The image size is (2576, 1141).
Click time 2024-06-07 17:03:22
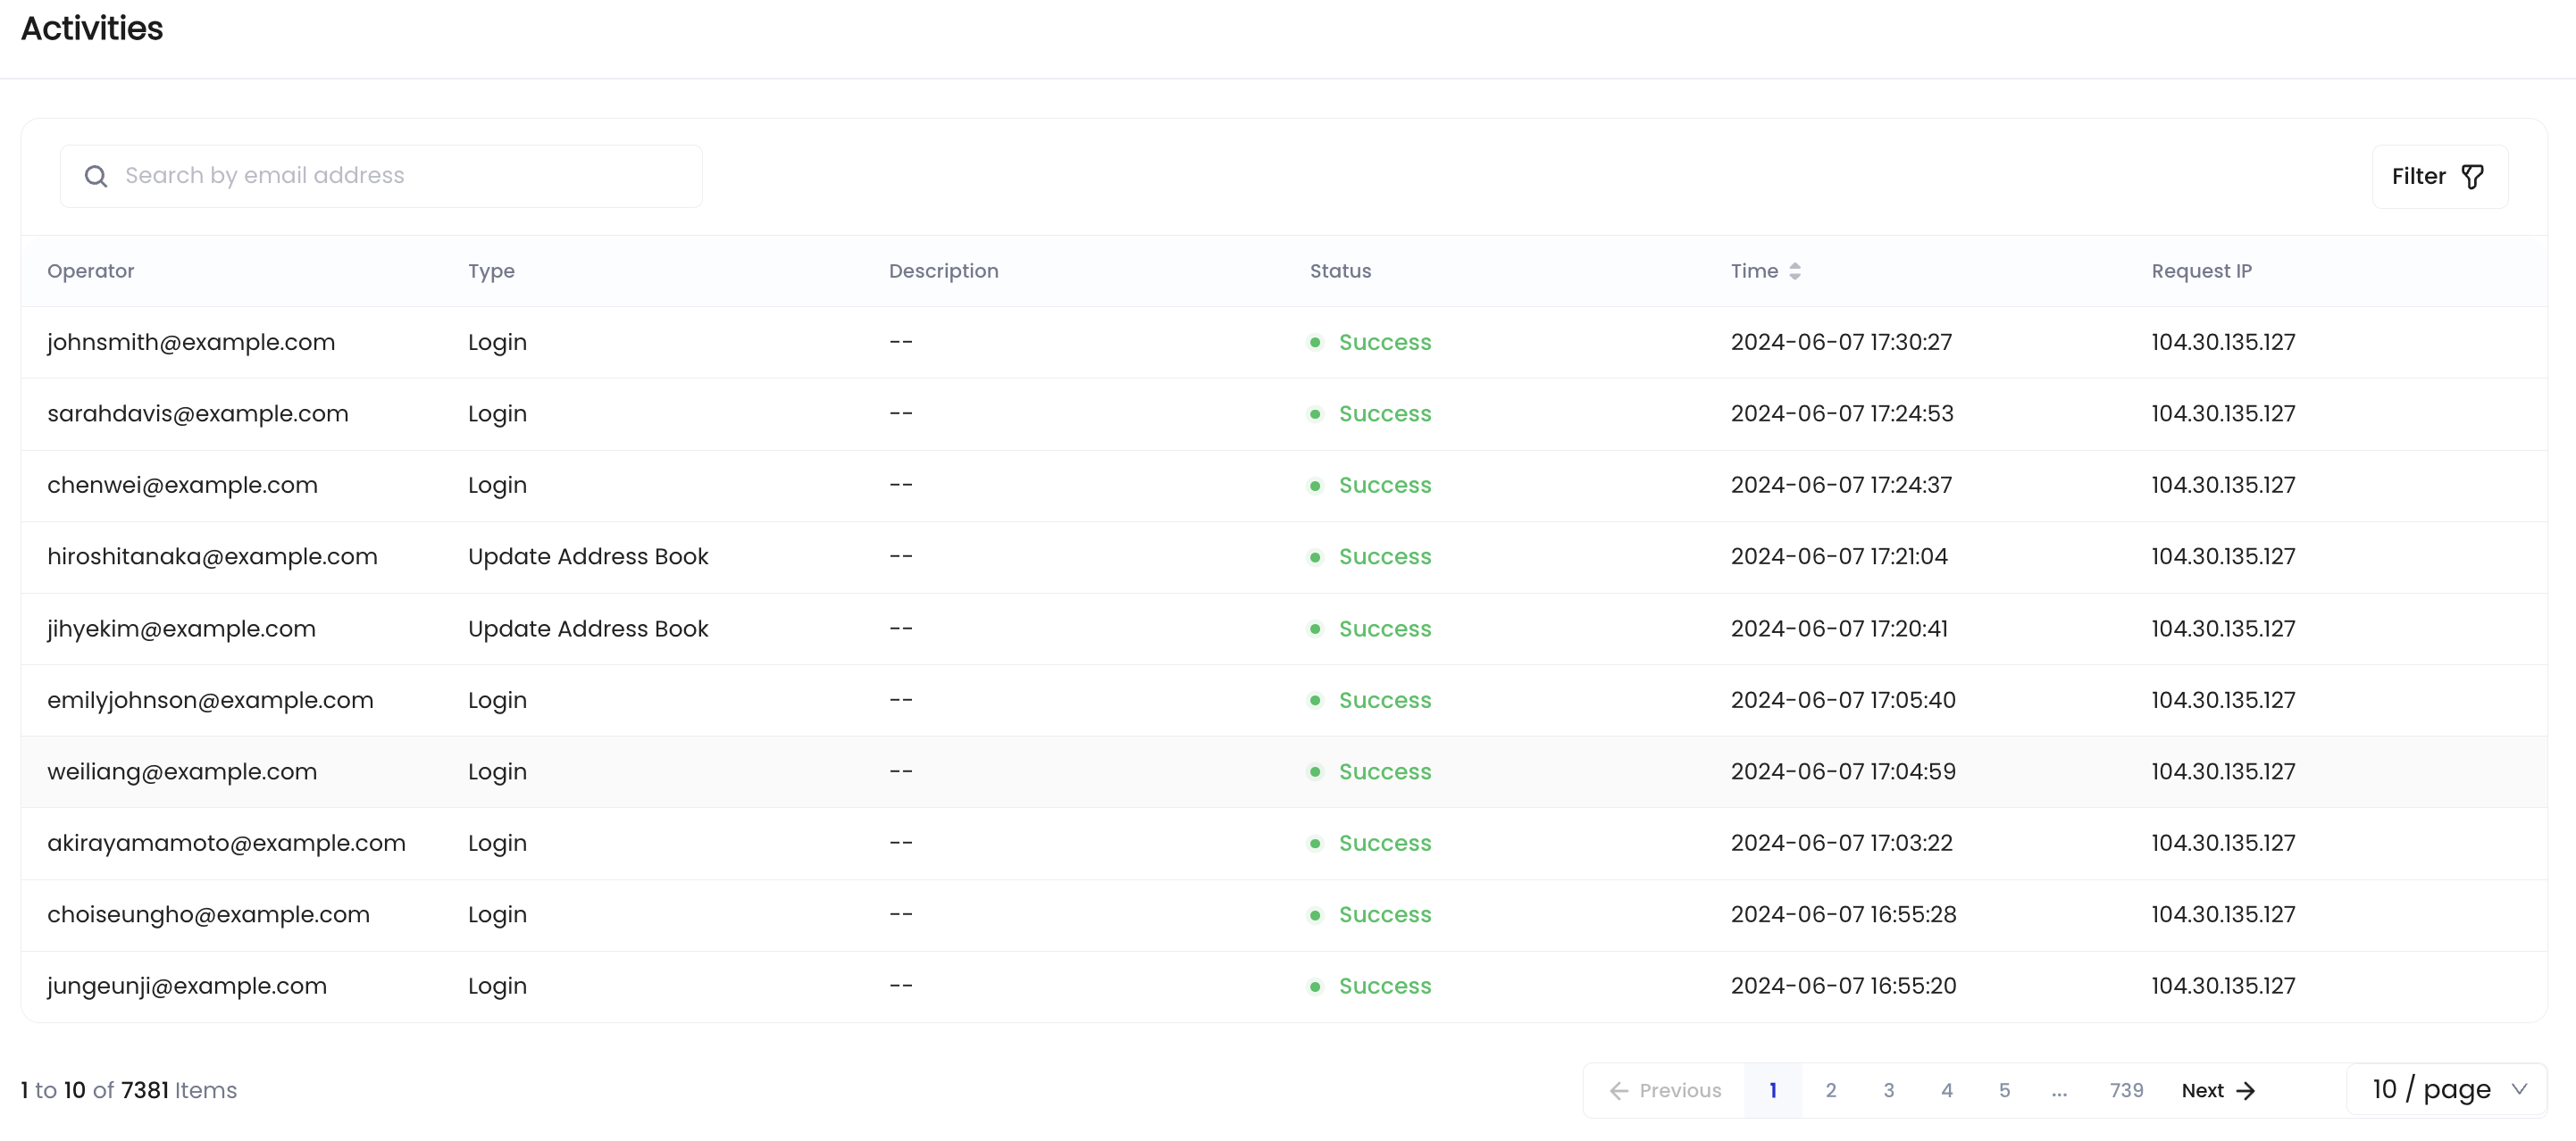point(1841,845)
